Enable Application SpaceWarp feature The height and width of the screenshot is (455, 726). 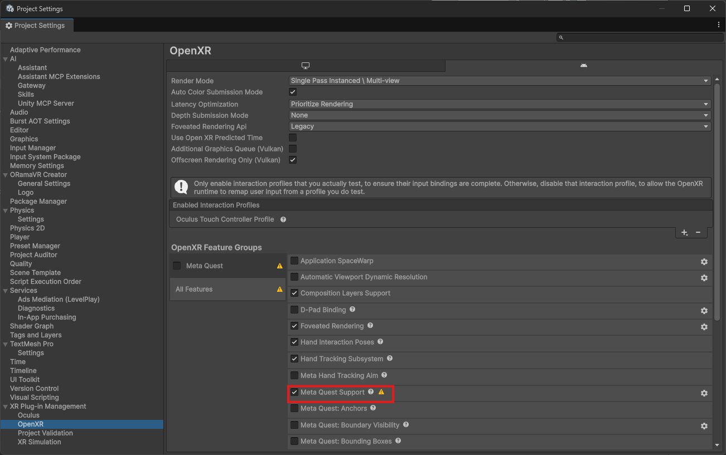294,261
